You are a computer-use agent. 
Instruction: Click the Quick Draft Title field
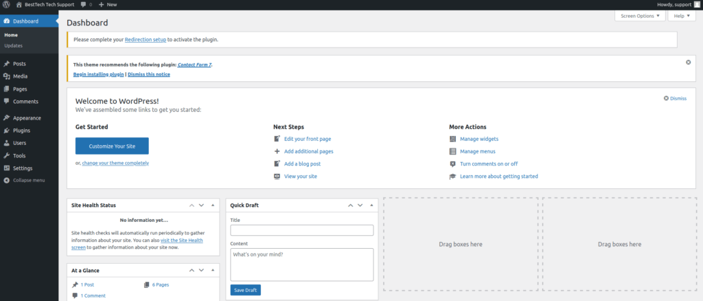click(x=302, y=230)
